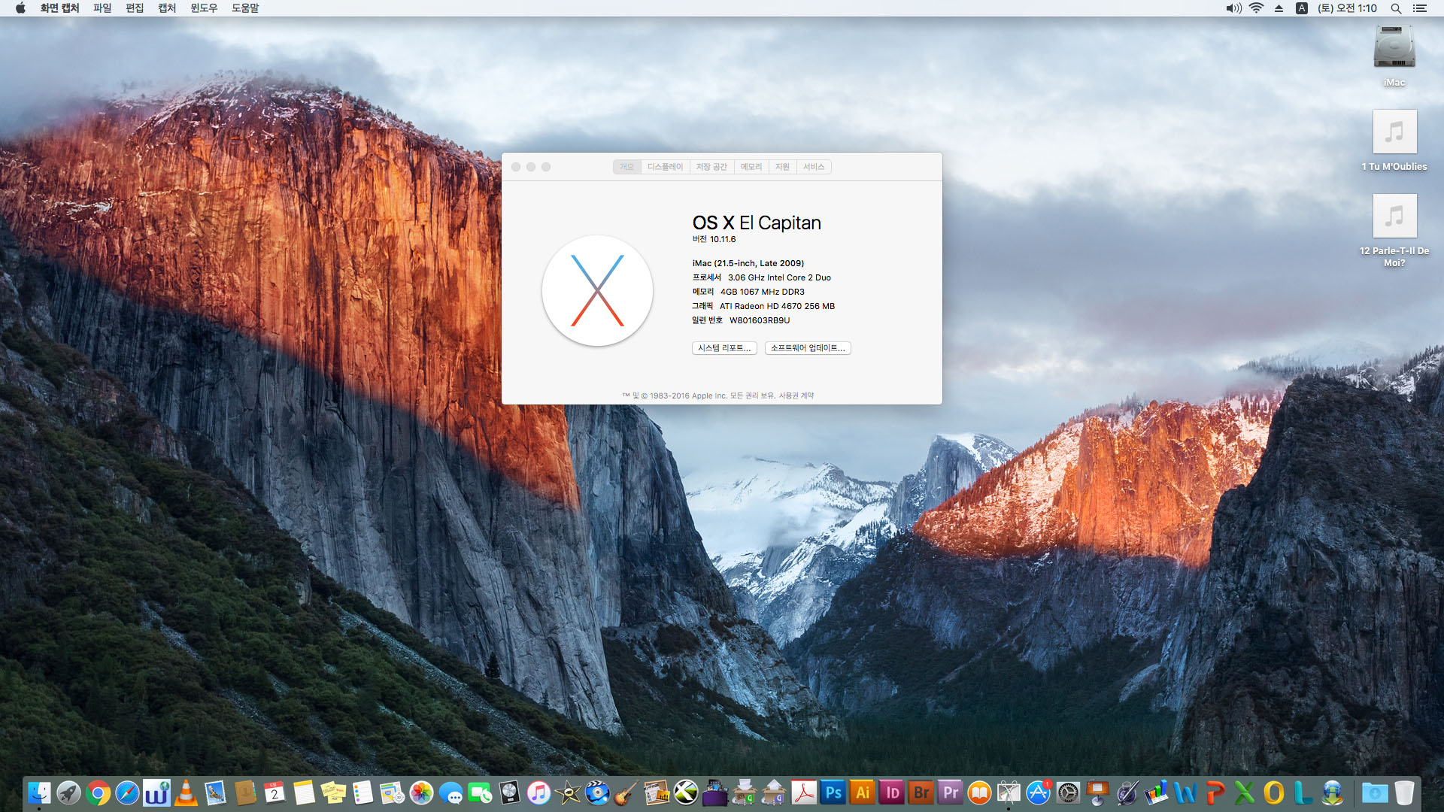Open the volume control in menu bar
1444x812 pixels.
pyautogui.click(x=1233, y=8)
